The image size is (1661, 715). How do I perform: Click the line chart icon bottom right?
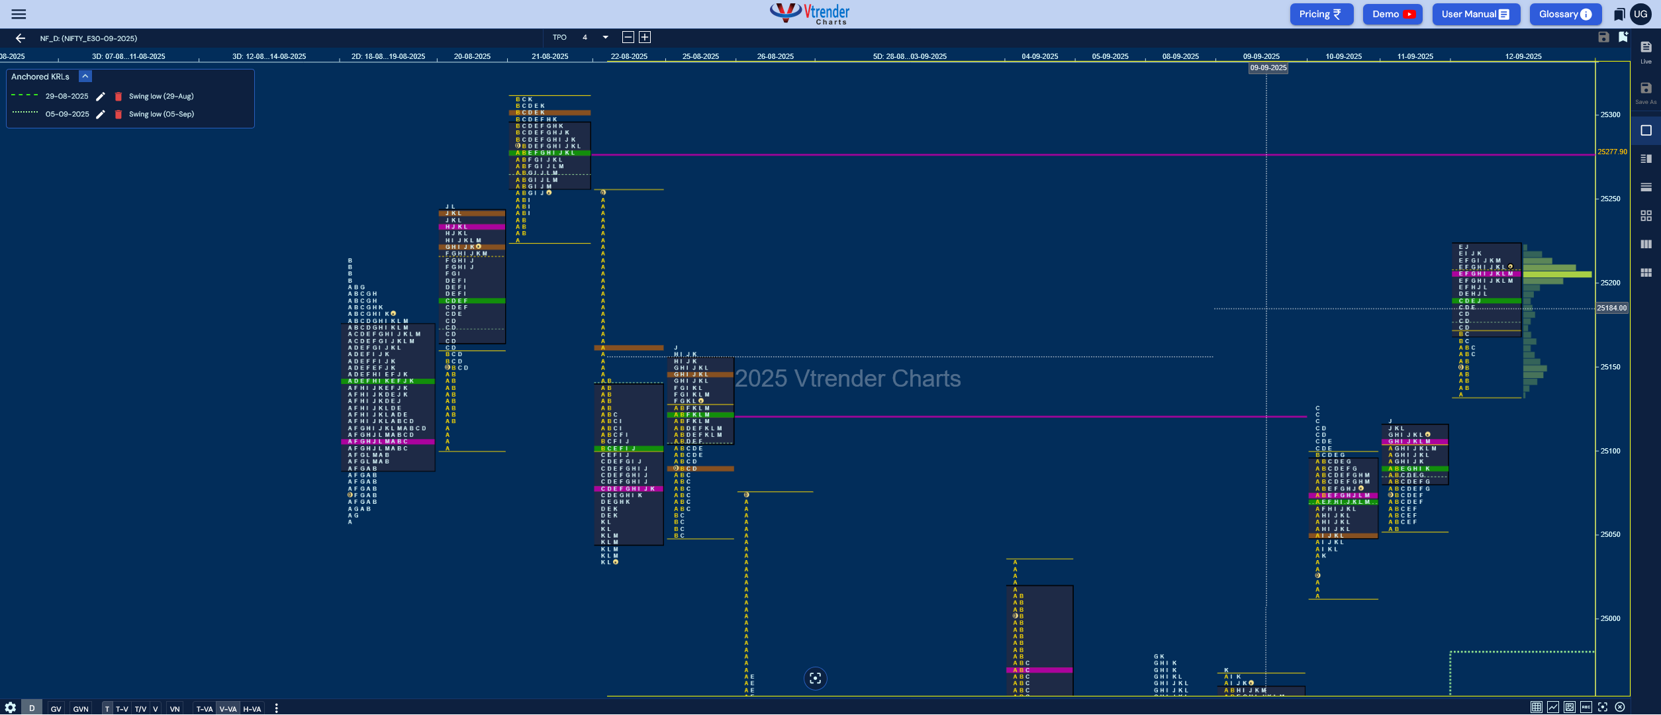point(1552,707)
